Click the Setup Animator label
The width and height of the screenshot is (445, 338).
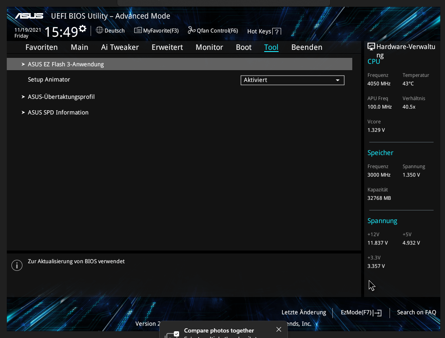(49, 79)
